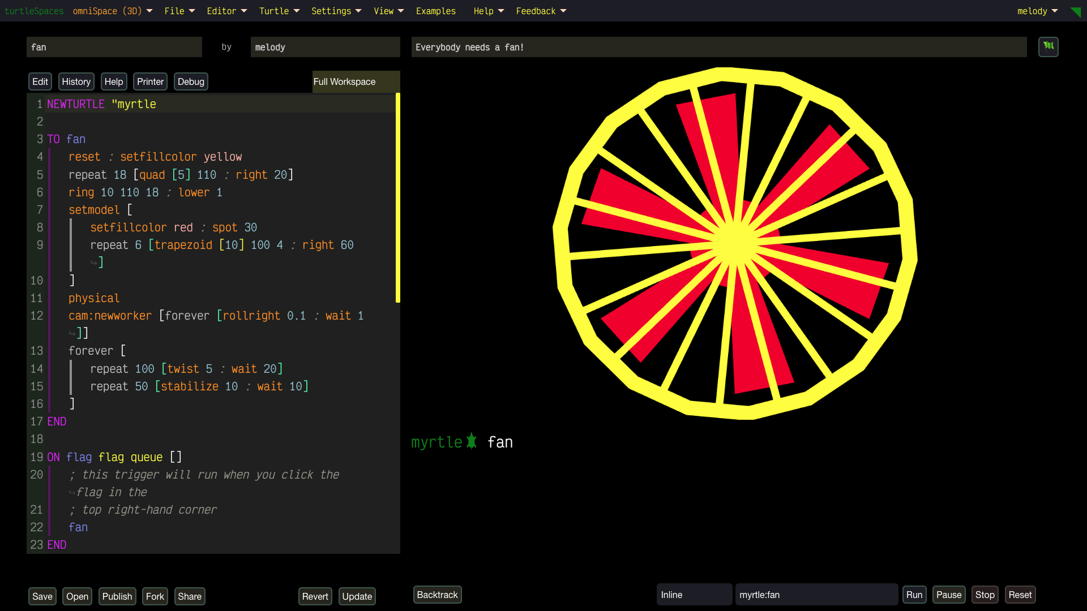Open the Inline run mode combo box
This screenshot has height=611, width=1087.
(x=694, y=595)
